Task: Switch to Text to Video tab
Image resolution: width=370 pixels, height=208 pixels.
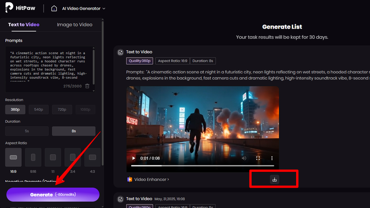Action: click(x=24, y=24)
